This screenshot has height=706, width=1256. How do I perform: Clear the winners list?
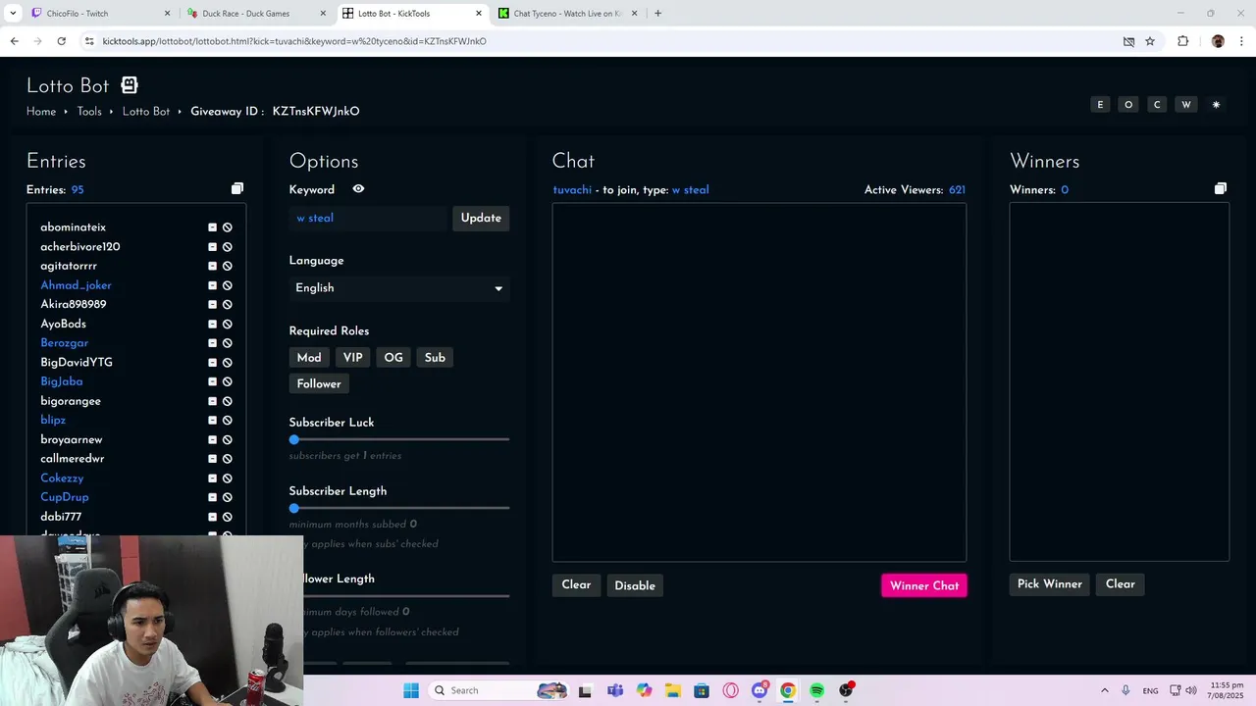point(1120,584)
